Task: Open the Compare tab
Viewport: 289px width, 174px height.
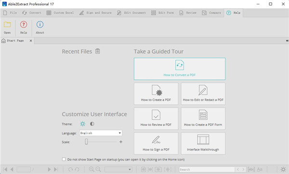Action: click(211, 12)
